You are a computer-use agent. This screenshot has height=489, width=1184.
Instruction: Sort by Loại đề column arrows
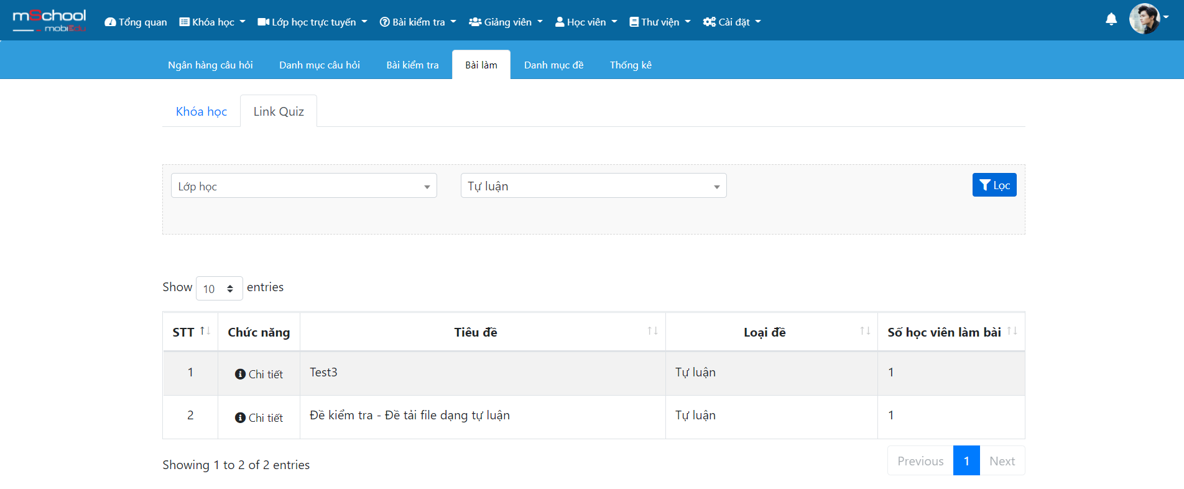point(865,331)
